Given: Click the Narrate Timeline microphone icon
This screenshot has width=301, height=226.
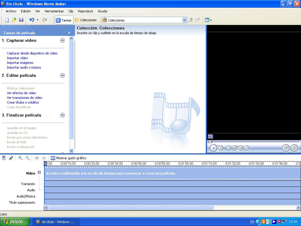Looking at the screenshot, I should (11, 158).
